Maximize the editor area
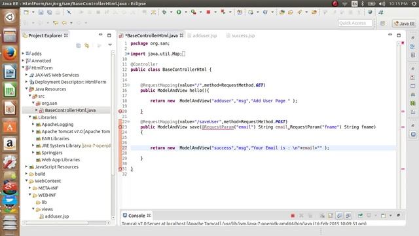Screen dimensions: 419x236 point(399,35)
